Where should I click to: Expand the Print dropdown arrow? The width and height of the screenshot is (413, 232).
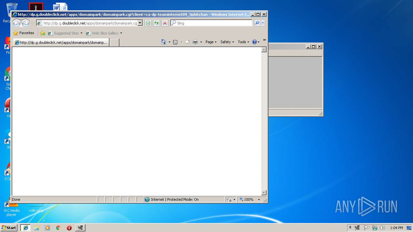[201, 42]
